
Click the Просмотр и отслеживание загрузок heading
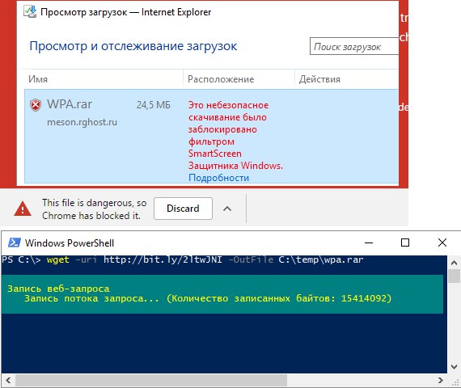133,46
